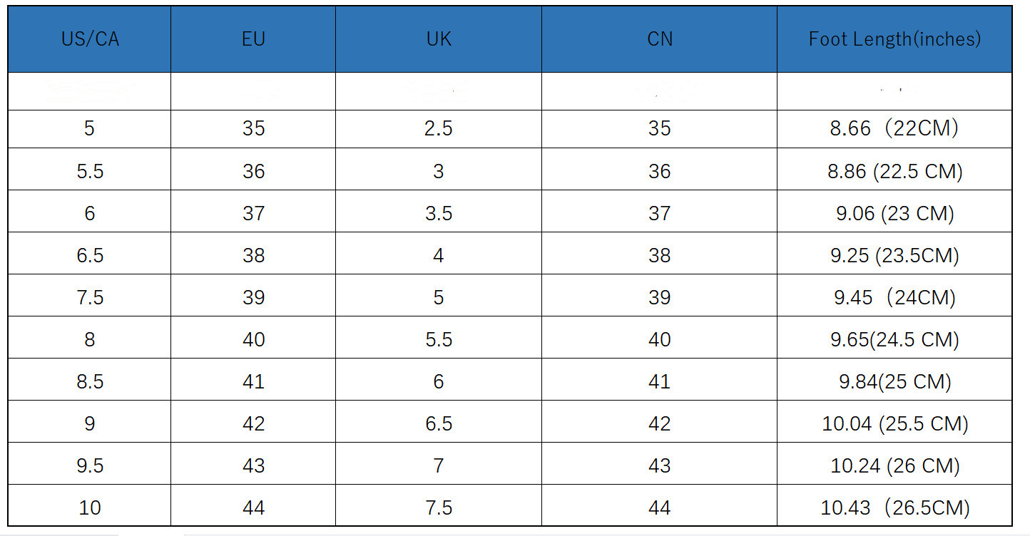Select the US/CA size 7.5 cell
Image resolution: width=1030 pixels, height=536 pixels.
(x=90, y=297)
